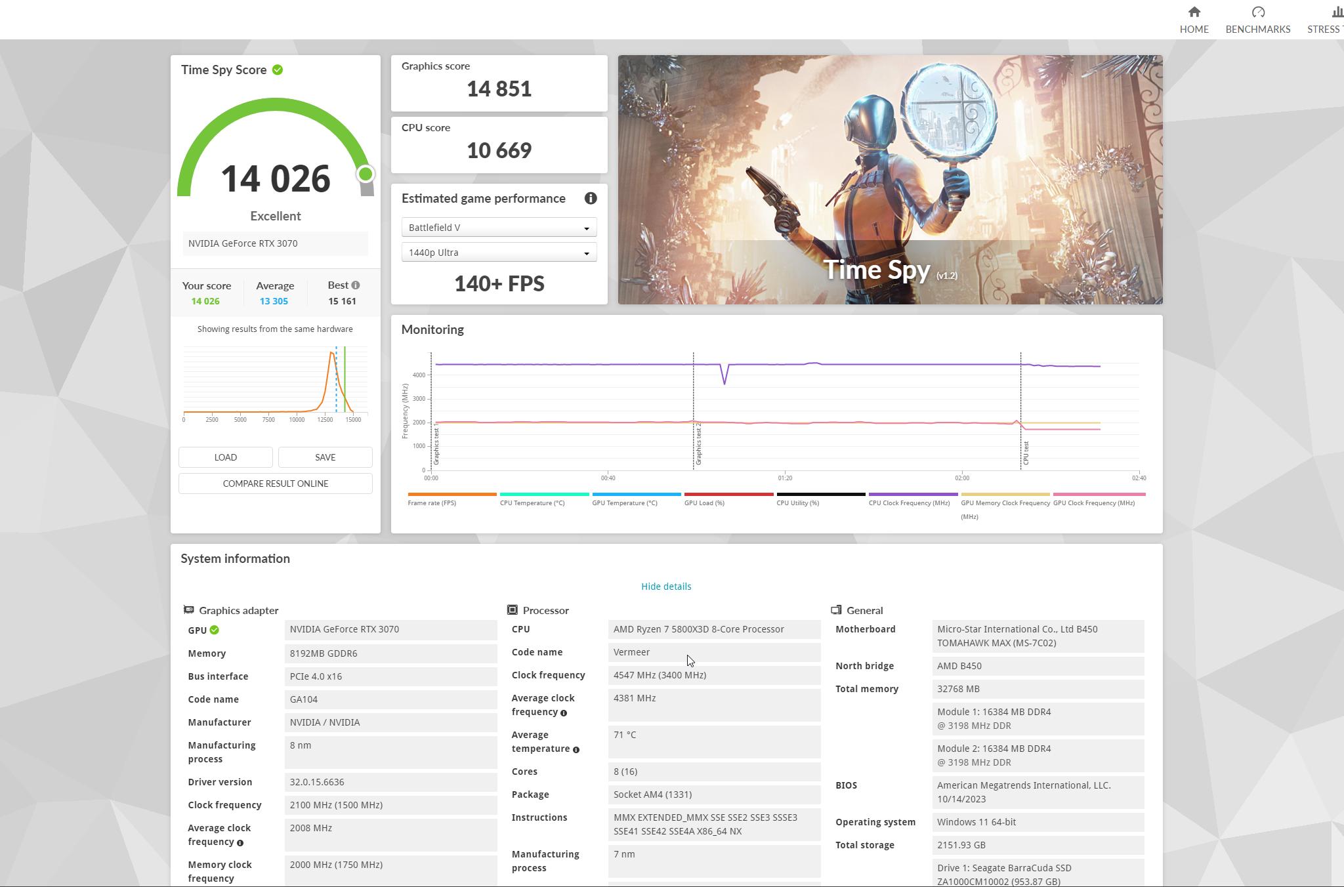Click the General section monitor icon
This screenshot has height=887, width=1344.
point(836,610)
